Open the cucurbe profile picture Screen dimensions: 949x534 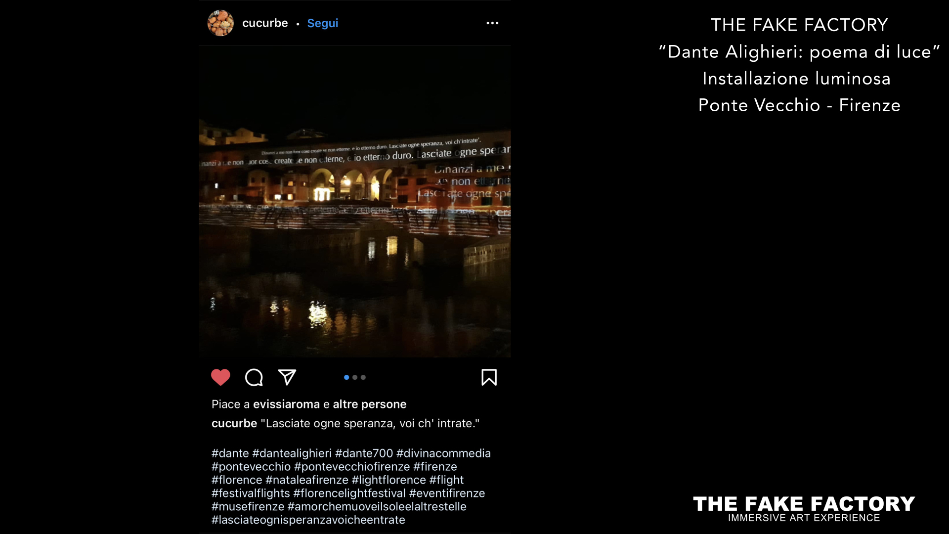[220, 23]
